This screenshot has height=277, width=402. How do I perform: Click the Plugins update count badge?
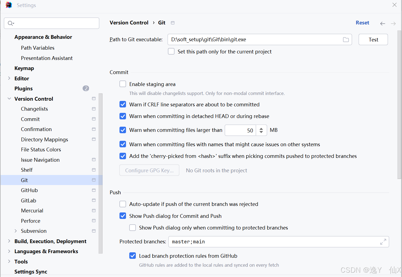coord(86,88)
